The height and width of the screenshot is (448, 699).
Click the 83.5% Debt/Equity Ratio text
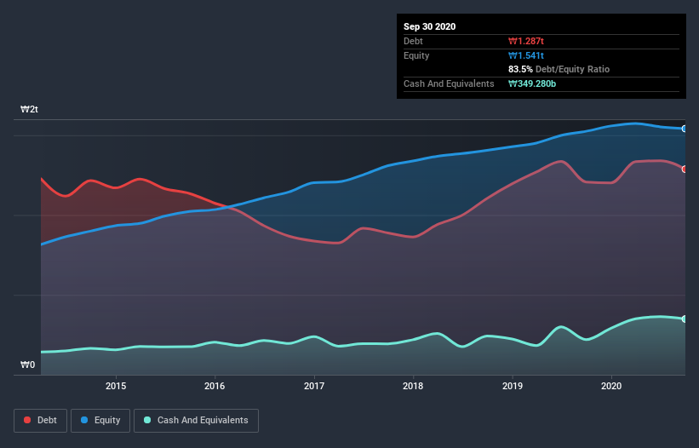coord(559,69)
